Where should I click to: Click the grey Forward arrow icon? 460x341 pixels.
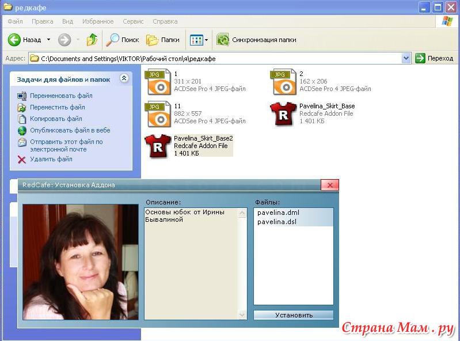(64, 40)
